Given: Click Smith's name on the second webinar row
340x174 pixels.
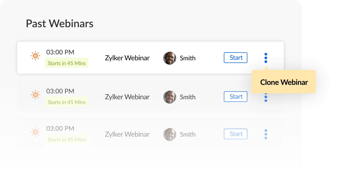Looking at the screenshot, I should point(187,97).
